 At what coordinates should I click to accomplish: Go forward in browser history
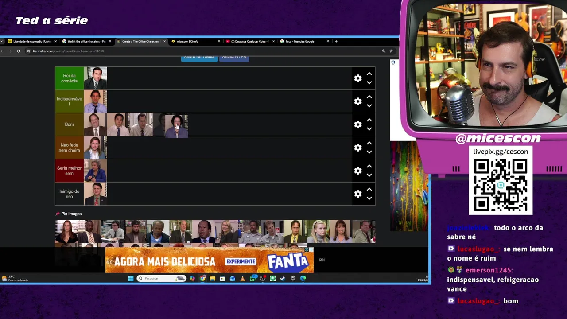[x=10, y=51]
